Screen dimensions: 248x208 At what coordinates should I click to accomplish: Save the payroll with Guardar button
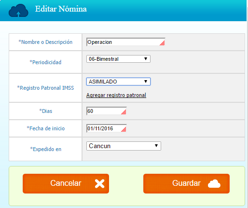pyautogui.click(x=186, y=183)
